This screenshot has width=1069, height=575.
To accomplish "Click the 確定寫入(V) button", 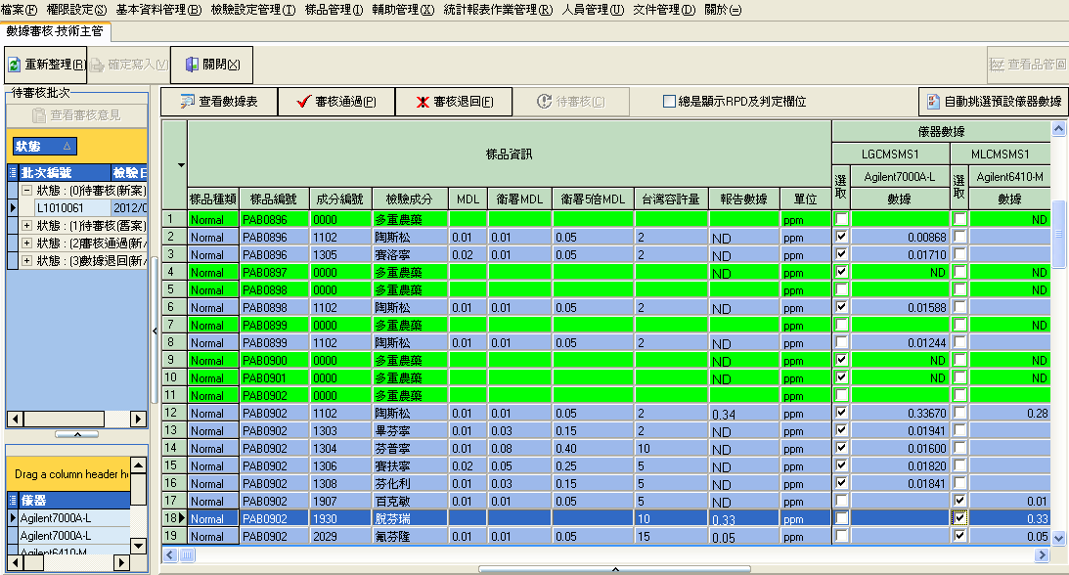I will click(x=129, y=65).
